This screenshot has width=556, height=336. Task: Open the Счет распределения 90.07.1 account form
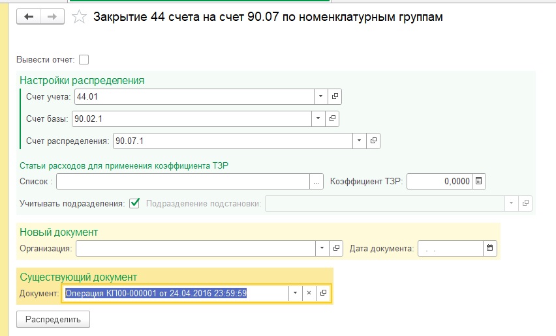point(373,141)
